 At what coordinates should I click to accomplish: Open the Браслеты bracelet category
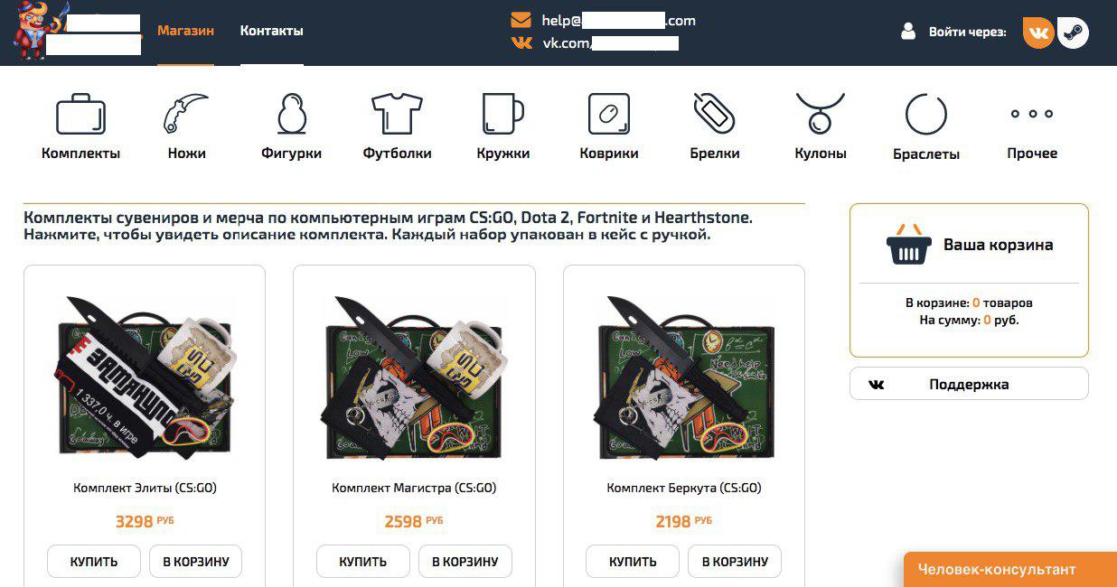(x=925, y=127)
